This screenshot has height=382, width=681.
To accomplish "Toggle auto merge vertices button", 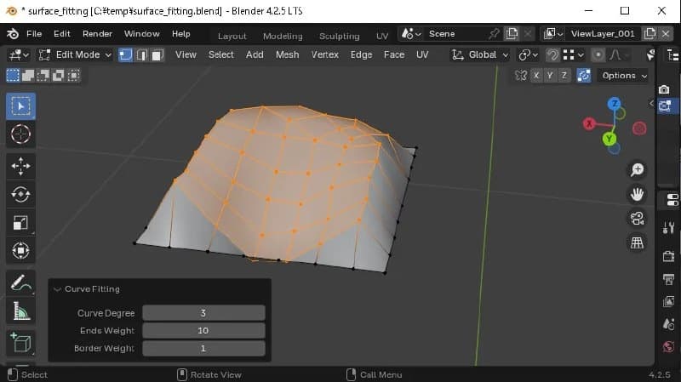I will tap(584, 76).
